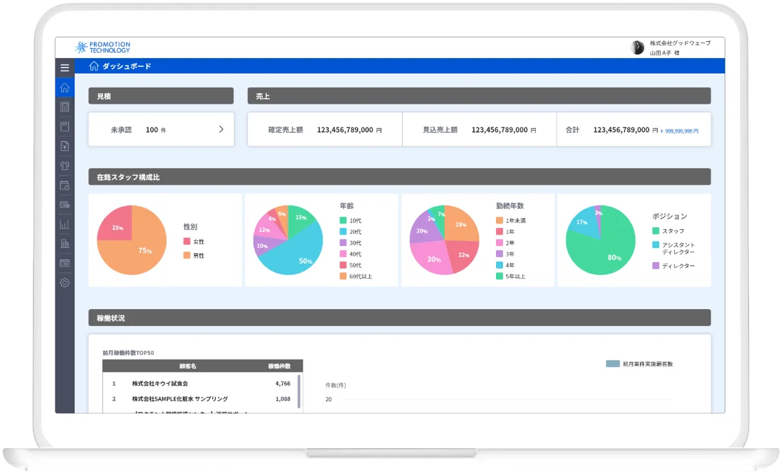
Task: Click the ディレクター legend entry with purple swatch
Action: click(x=674, y=266)
